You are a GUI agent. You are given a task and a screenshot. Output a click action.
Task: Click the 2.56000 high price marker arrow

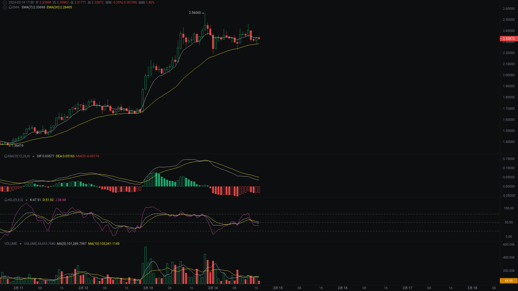pos(203,13)
